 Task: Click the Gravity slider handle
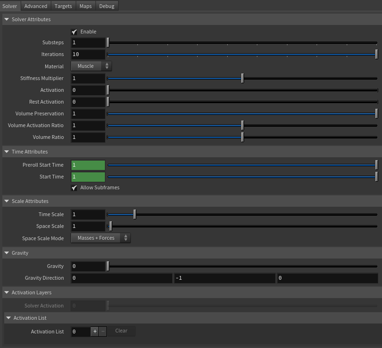(108, 267)
